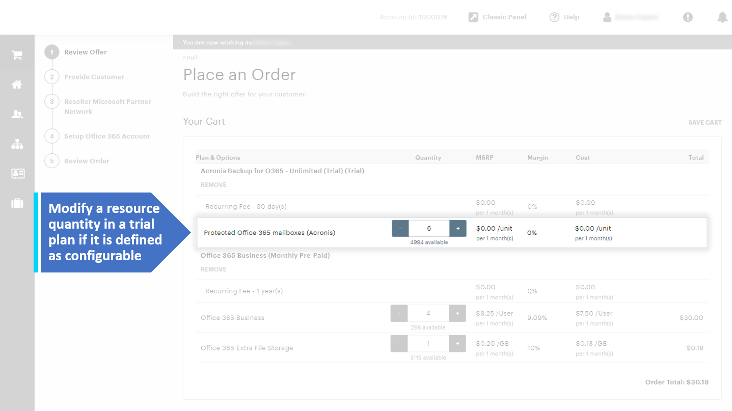Select the Provide Customer step
Viewport: 732px width, 411px height.
point(94,77)
